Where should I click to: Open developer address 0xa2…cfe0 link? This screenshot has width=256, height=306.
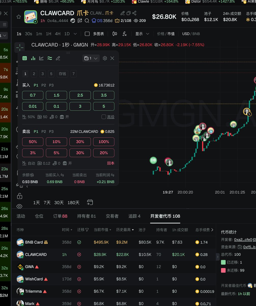(x=243, y=239)
